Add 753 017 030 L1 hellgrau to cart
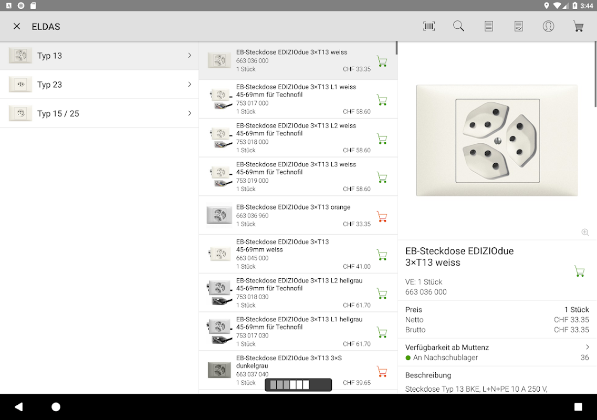The image size is (597, 420). point(382,332)
